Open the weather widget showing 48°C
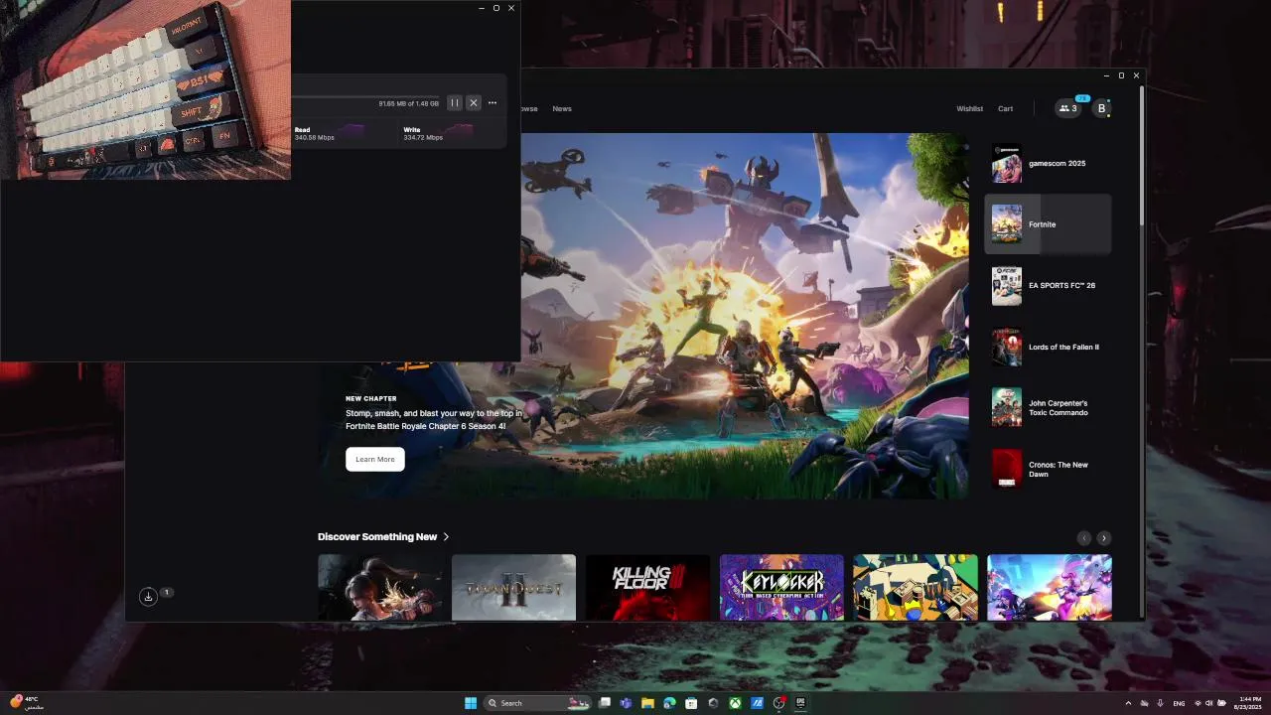The image size is (1271, 715). tap(27, 703)
